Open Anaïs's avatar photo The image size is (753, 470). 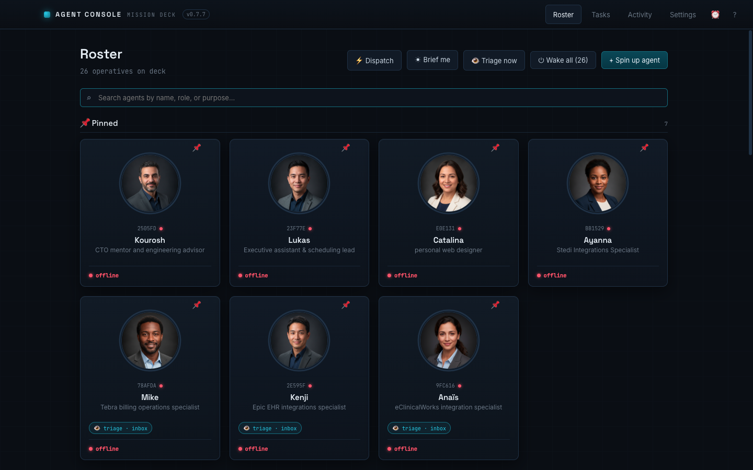tap(449, 340)
